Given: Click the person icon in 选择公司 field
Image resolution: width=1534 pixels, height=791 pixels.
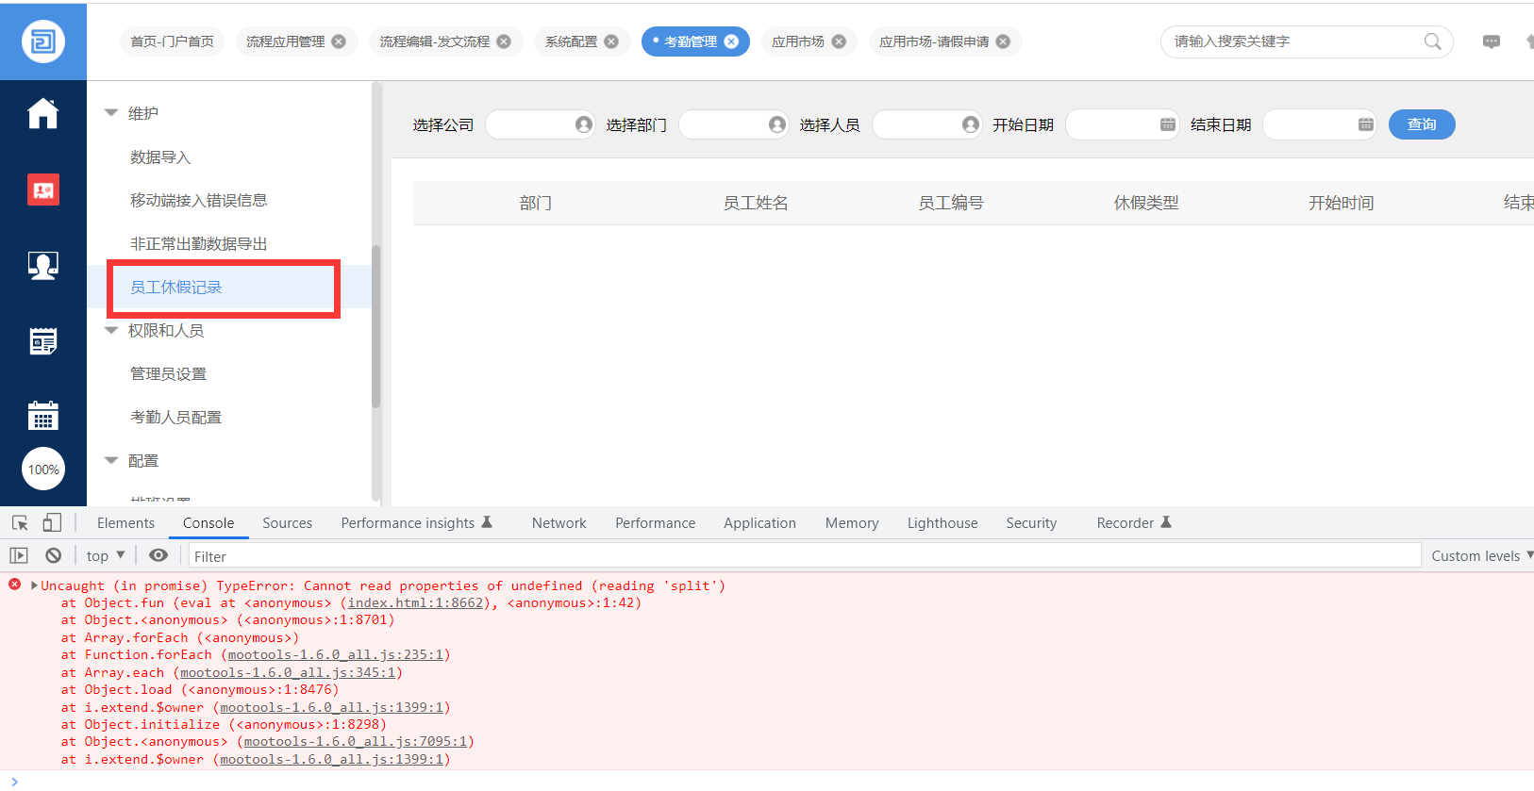Looking at the screenshot, I should tap(584, 124).
